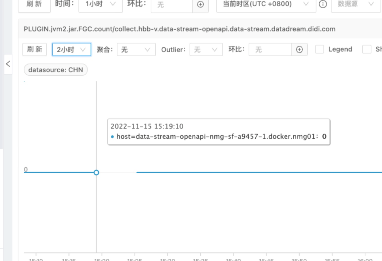Click the 刷新 button in the chart panel

tap(35, 50)
